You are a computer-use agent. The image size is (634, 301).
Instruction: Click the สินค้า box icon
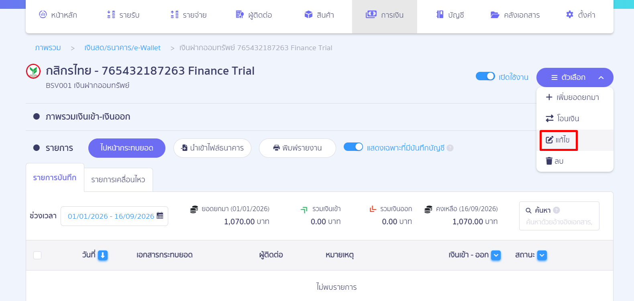pyautogui.click(x=308, y=15)
